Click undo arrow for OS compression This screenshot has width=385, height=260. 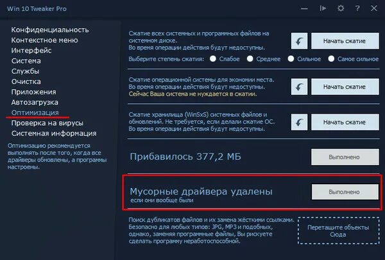click(299, 87)
